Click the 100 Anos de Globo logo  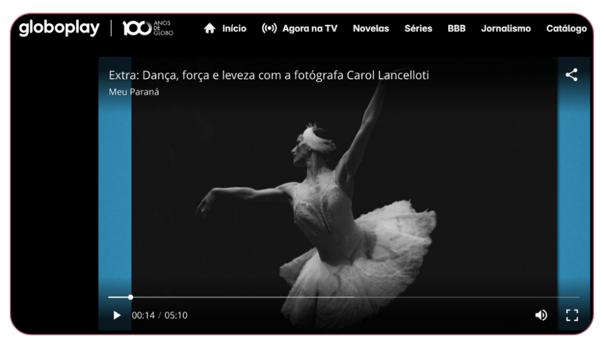point(147,28)
